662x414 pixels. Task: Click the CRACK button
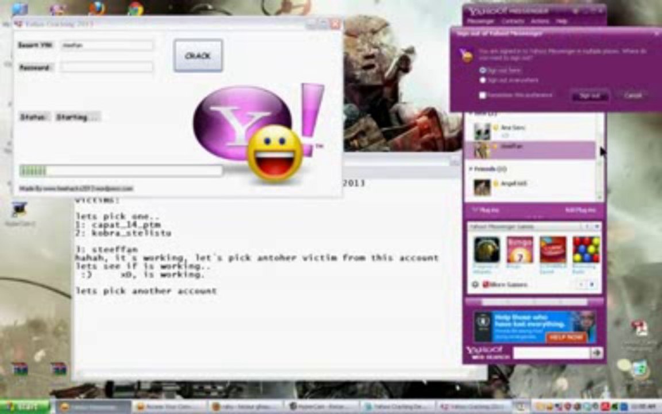[x=198, y=55]
